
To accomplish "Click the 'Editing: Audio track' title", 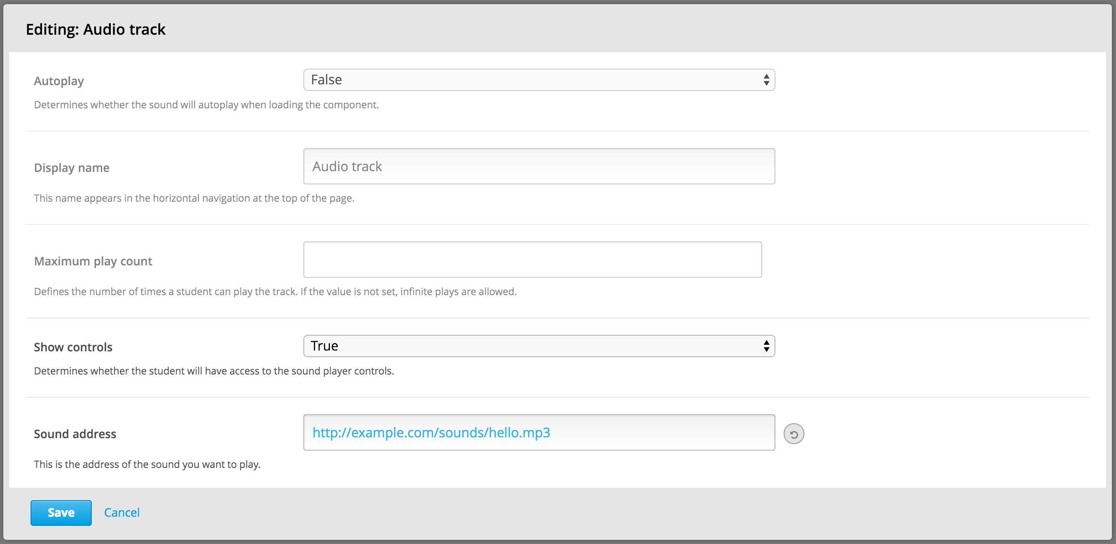I will pyautogui.click(x=95, y=29).
